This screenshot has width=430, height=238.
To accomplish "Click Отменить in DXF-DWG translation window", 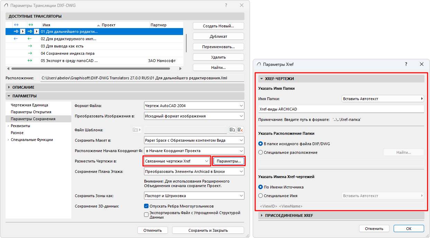I will [153, 230].
